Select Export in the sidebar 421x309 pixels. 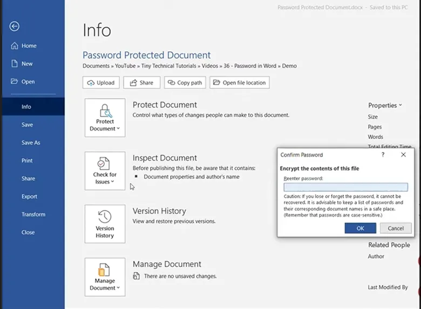tap(29, 197)
